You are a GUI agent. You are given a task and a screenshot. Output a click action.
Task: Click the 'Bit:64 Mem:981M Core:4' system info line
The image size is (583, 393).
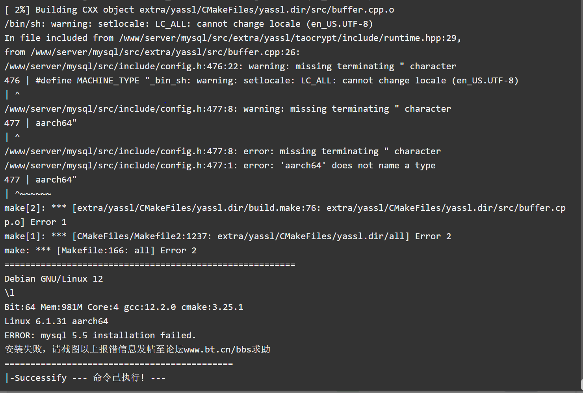[124, 307]
